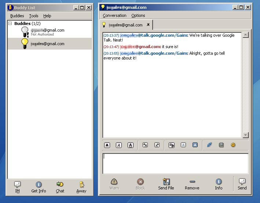
Task: Choose the foreground font color
Action: coord(183,145)
